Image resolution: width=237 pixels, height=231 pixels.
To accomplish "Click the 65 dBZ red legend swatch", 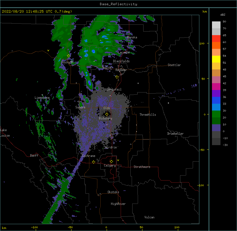I will (x=216, y=38).
